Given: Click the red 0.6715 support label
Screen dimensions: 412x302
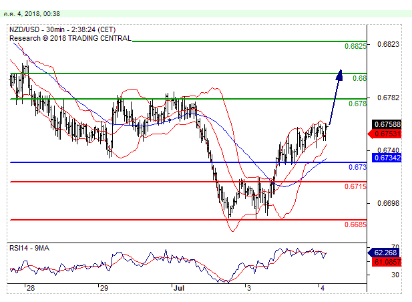Looking at the screenshot, I should tap(355, 186).
